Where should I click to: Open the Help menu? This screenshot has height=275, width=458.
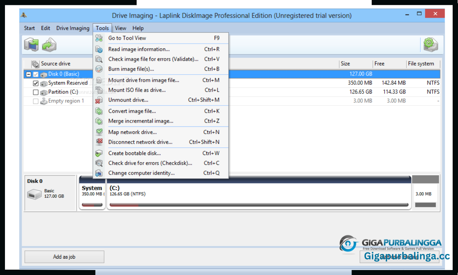pos(138,28)
